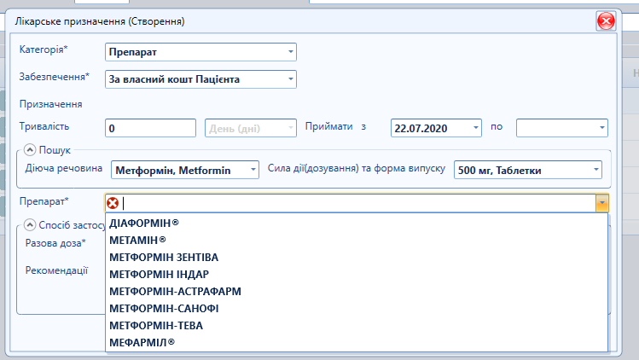Open the Приймати з date picker
This screenshot has height=360, width=639.
475,128
